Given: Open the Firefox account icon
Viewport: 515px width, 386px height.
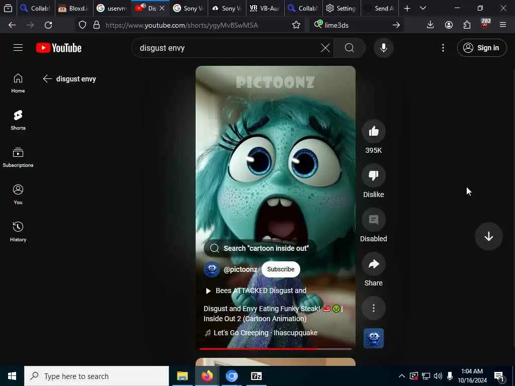Looking at the screenshot, I should tap(449, 25).
